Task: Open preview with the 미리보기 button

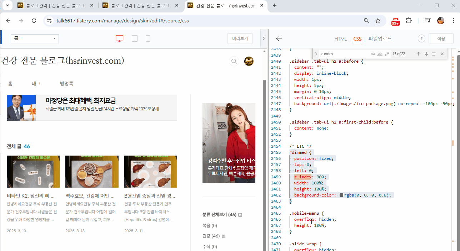Action: pyautogui.click(x=240, y=38)
